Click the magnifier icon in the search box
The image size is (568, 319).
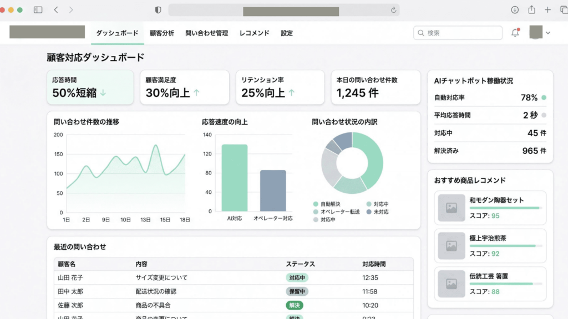point(421,33)
